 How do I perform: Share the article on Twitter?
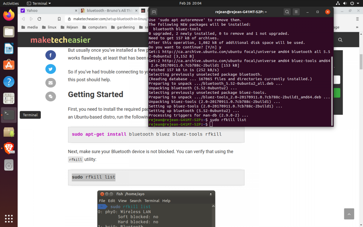point(51,69)
